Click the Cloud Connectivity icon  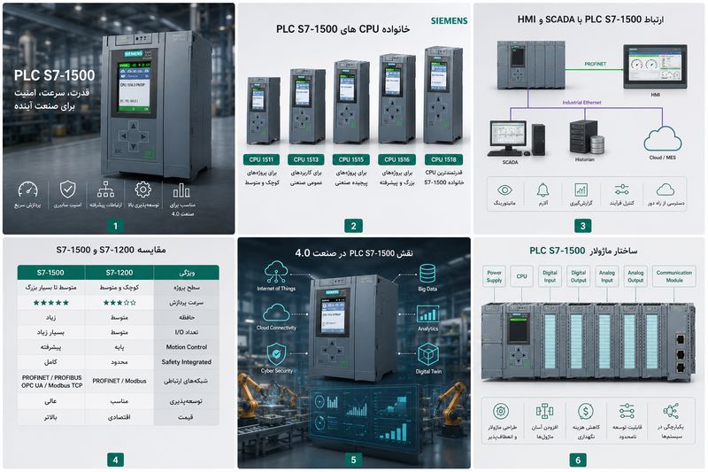pos(276,313)
